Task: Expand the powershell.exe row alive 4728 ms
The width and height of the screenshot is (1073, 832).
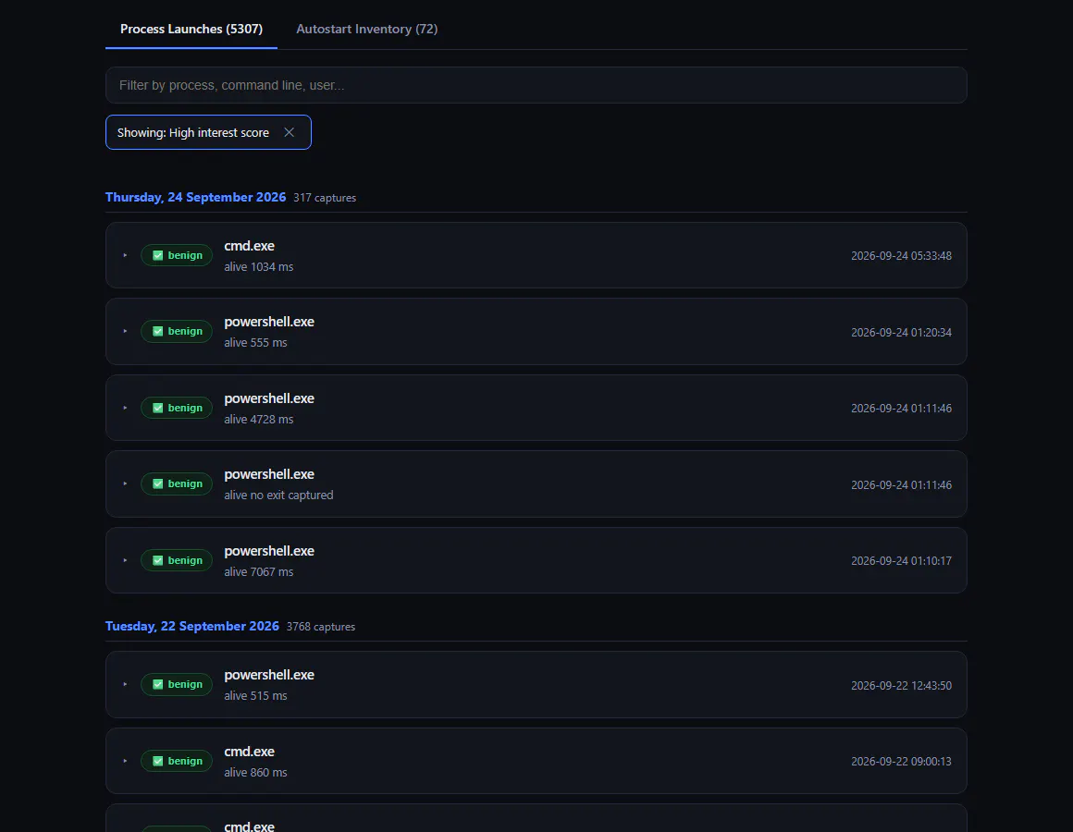Action: (x=125, y=408)
